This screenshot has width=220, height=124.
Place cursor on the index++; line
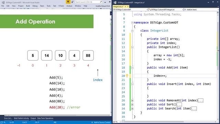pyautogui.click(x=160, y=76)
